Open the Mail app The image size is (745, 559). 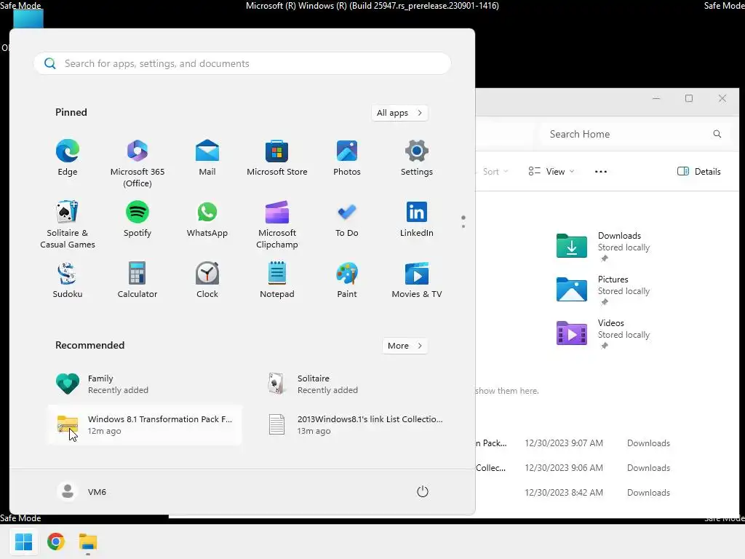pyautogui.click(x=207, y=158)
